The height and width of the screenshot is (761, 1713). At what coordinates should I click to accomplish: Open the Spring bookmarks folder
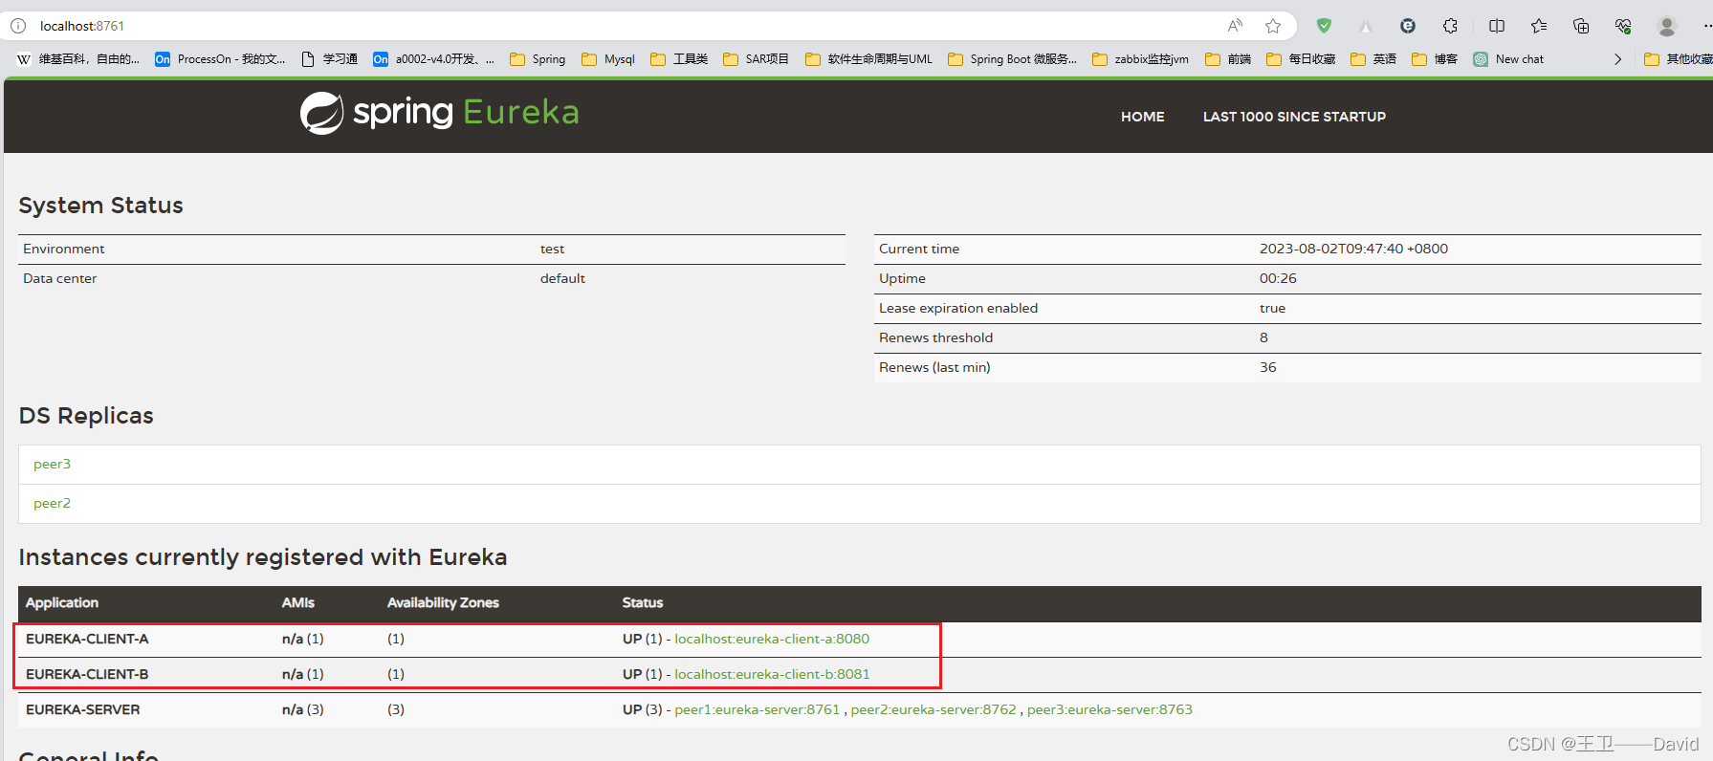(x=538, y=59)
